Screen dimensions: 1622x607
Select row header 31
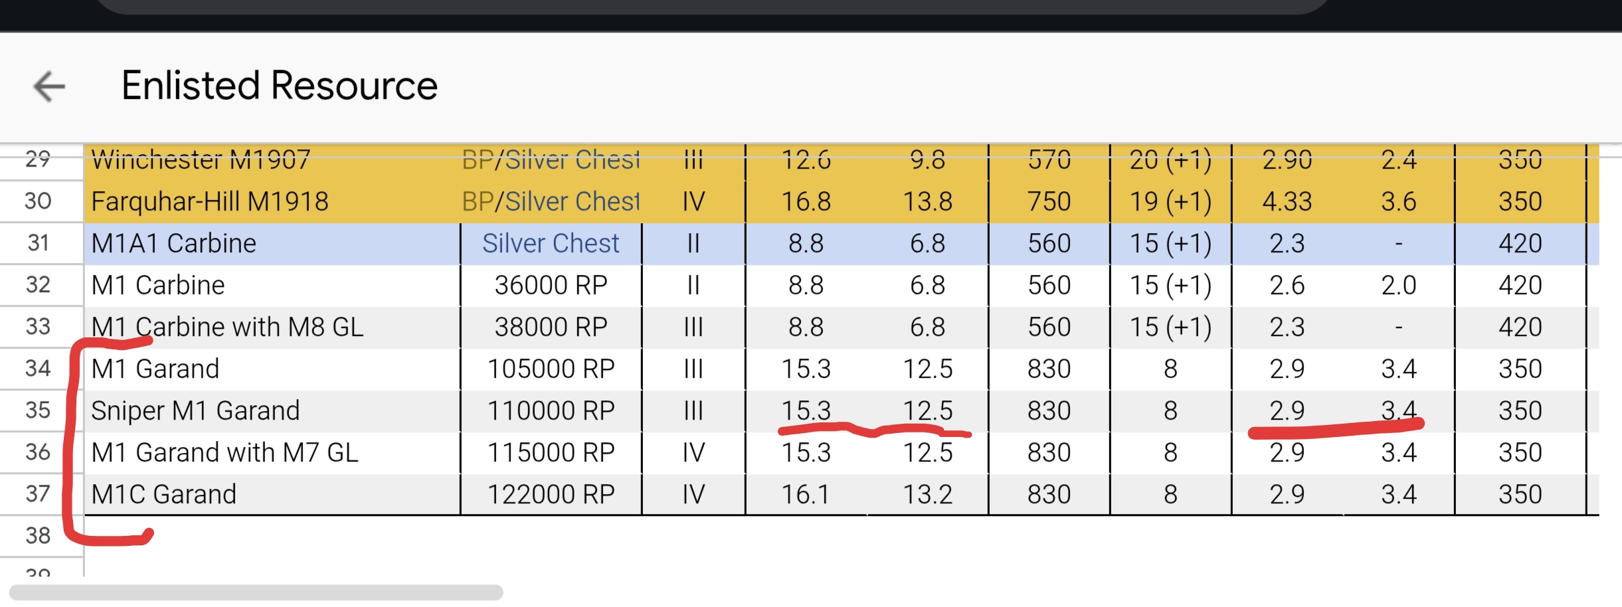click(x=38, y=243)
